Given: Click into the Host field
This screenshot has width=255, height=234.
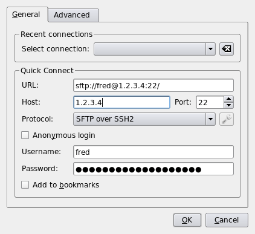Looking at the screenshot, I should [121, 102].
